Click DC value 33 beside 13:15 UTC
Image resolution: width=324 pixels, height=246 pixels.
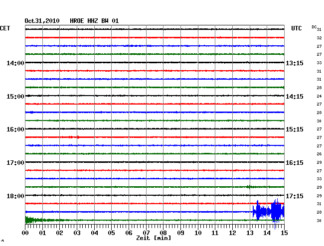pyautogui.click(x=319, y=63)
